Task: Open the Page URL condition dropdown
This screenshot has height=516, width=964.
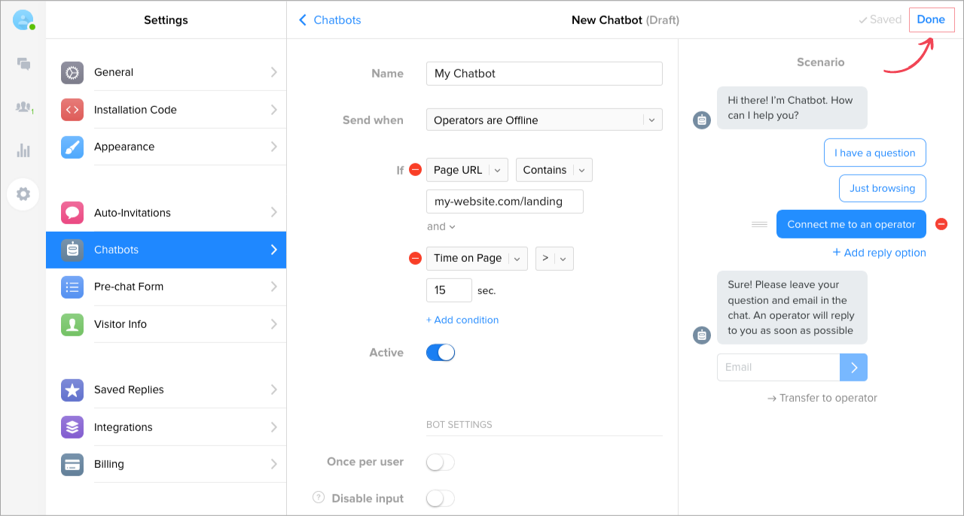Action: [467, 170]
